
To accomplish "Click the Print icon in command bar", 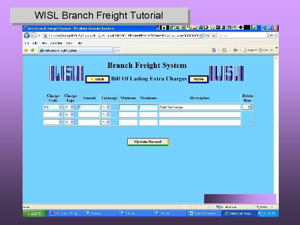I will (x=235, y=50).
